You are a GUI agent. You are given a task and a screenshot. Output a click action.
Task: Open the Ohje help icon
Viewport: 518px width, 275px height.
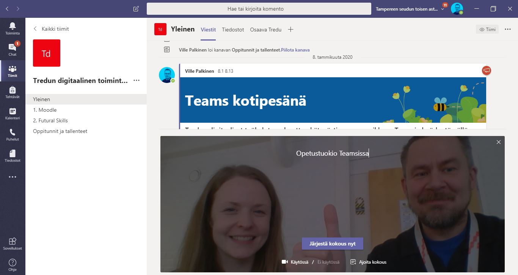click(x=13, y=265)
